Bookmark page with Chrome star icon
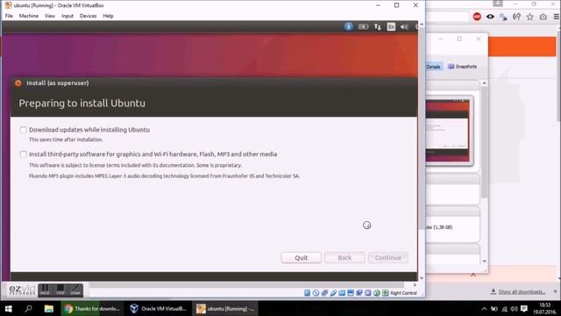Screen dimensions: 561x316 coord(529,17)
